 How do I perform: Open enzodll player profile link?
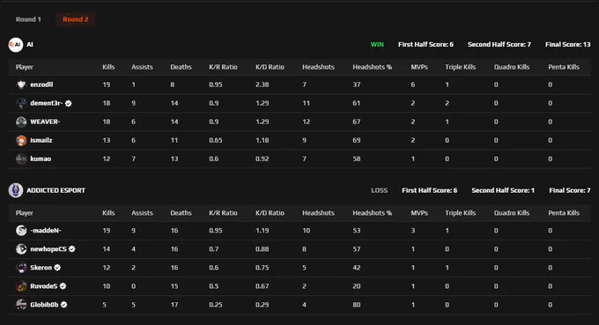[x=41, y=85]
